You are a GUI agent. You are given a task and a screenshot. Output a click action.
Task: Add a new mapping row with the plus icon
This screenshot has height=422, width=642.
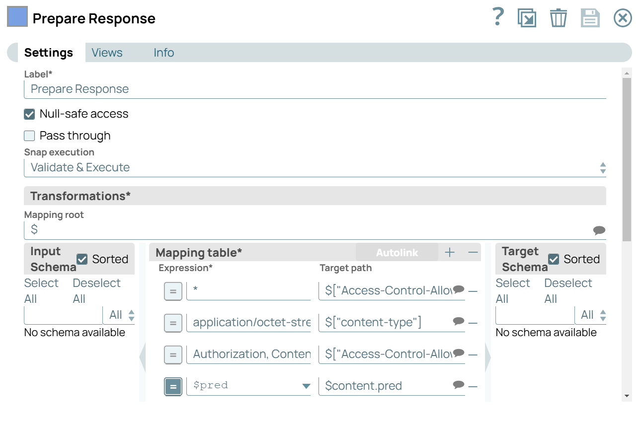coord(449,252)
